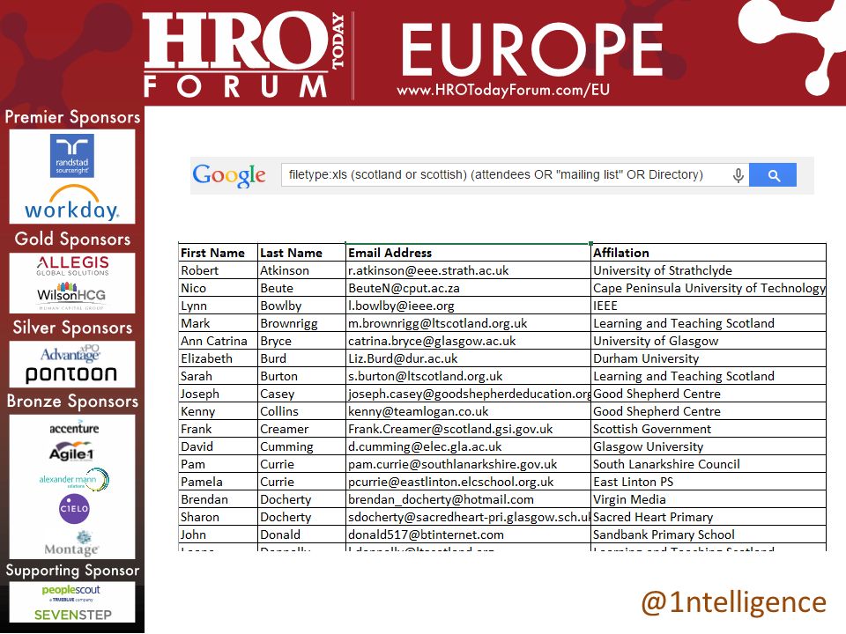Click the Gold Sponsors heading

(72, 239)
